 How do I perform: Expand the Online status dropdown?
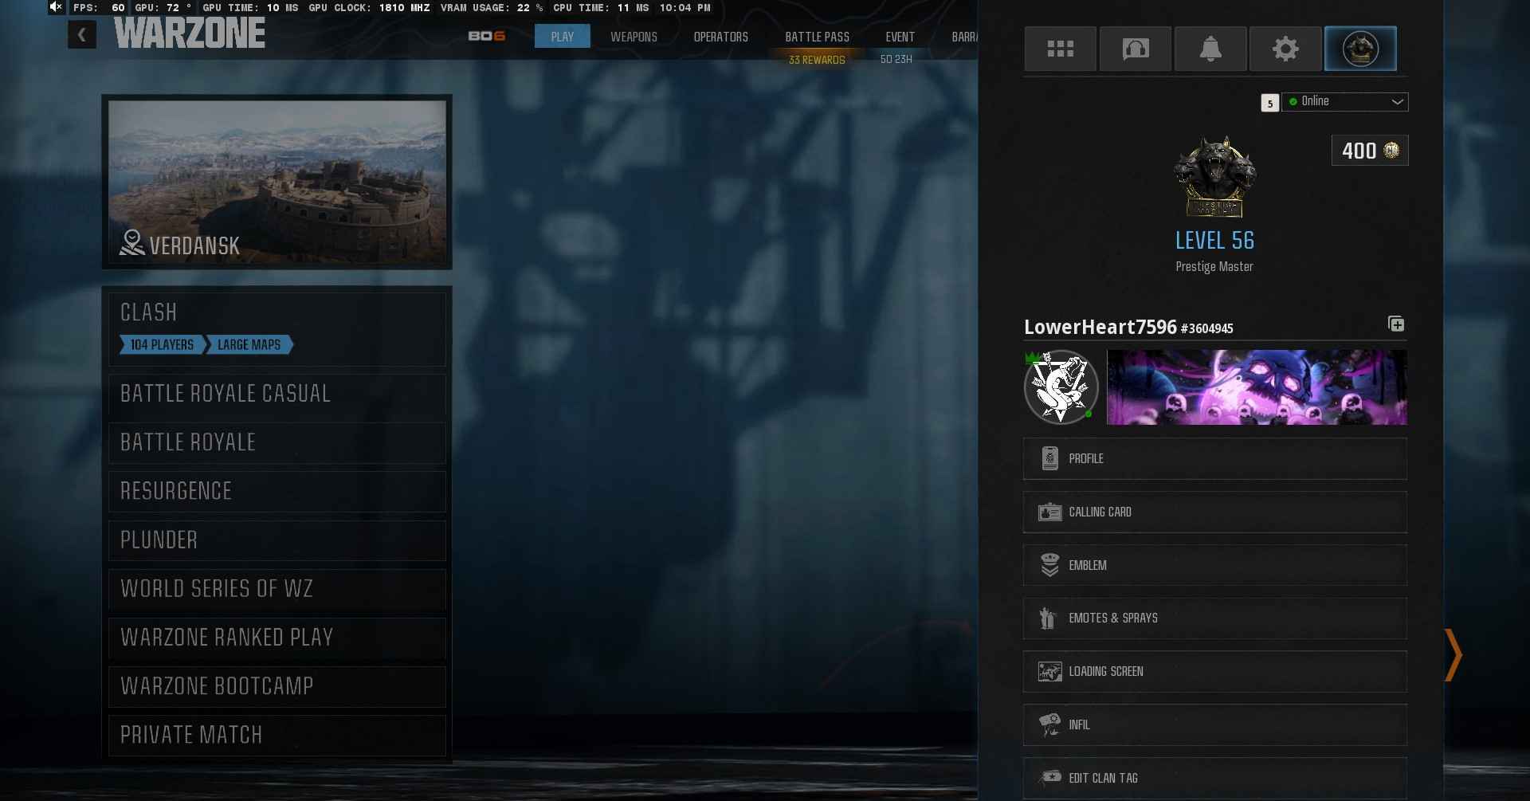pos(1344,101)
